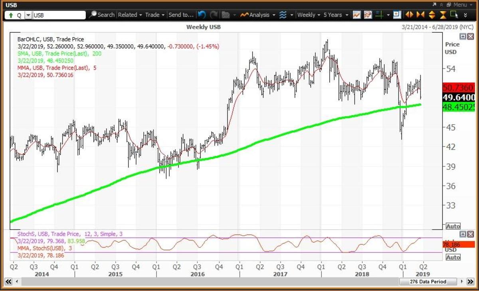Click the 276 Data Period scrollbar thumb
The image size is (479, 291).
(428, 282)
